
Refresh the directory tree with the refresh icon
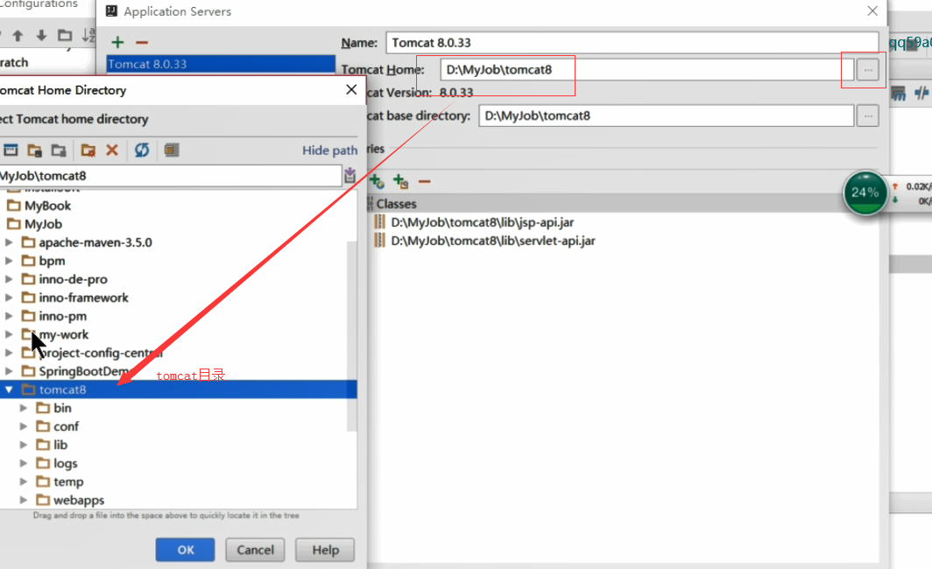(142, 151)
